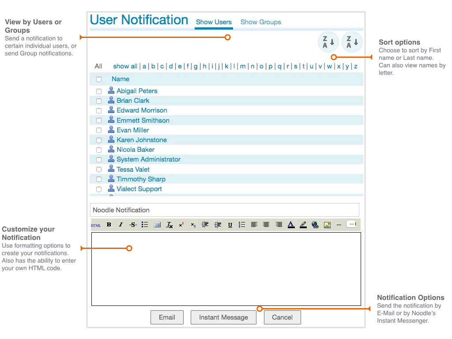Click the first Z-A sort button

coord(328,42)
